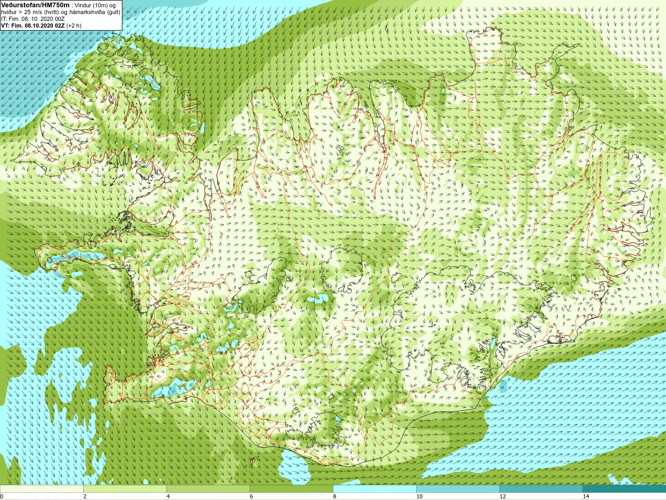Screen dimensions: 666x500
Task: Click the medium green 4–6 m/s legend swatch
Action: coord(208,489)
